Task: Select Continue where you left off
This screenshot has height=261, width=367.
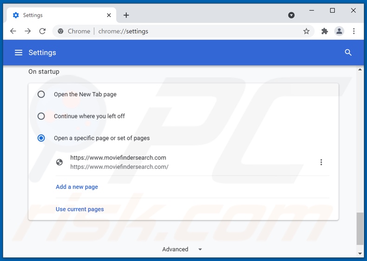Action: click(x=41, y=116)
